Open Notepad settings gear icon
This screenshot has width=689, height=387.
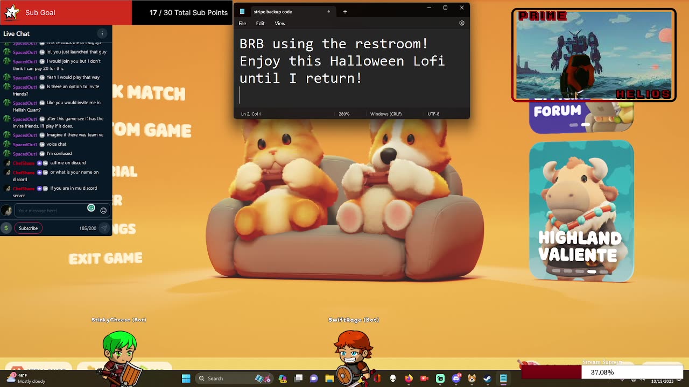pyautogui.click(x=461, y=23)
